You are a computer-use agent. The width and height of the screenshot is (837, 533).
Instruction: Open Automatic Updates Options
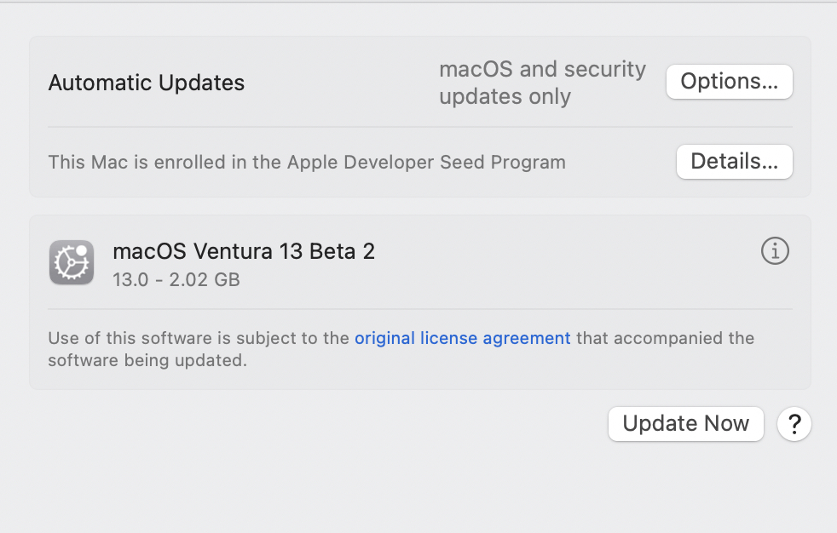tap(729, 82)
